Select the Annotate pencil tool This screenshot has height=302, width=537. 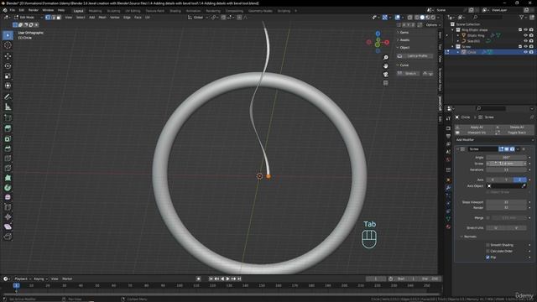[8, 97]
